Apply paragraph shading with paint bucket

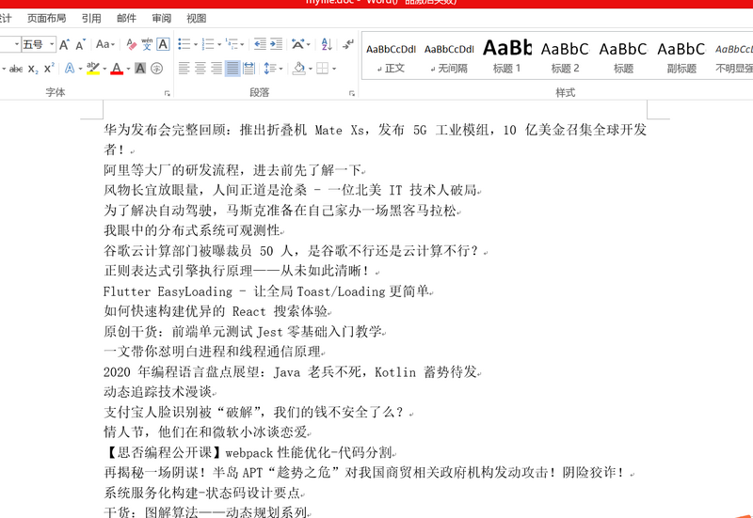[x=299, y=69]
